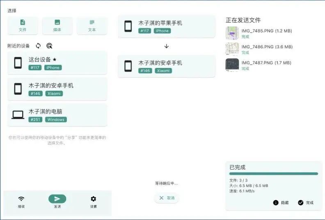Click the laptop icon for 木子淇的电脑
This screenshot has width=325, height=220.
(x=18, y=115)
